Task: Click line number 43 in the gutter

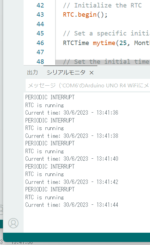Action: (x=40, y=15)
